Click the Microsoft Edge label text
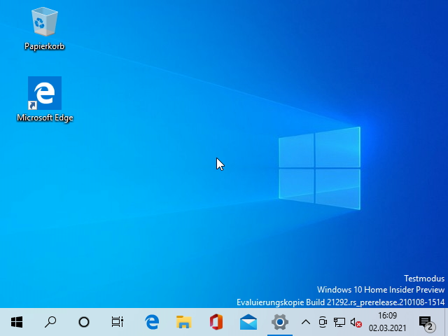Image resolution: width=448 pixels, height=336 pixels. (x=45, y=118)
